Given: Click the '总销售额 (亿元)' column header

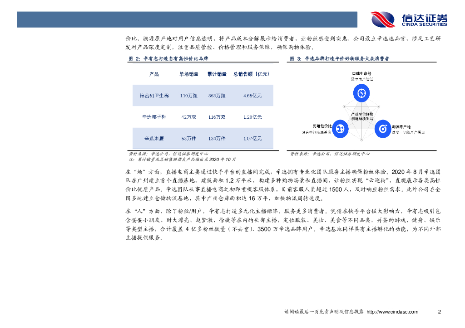Looking at the screenshot, I should (x=251, y=74).
